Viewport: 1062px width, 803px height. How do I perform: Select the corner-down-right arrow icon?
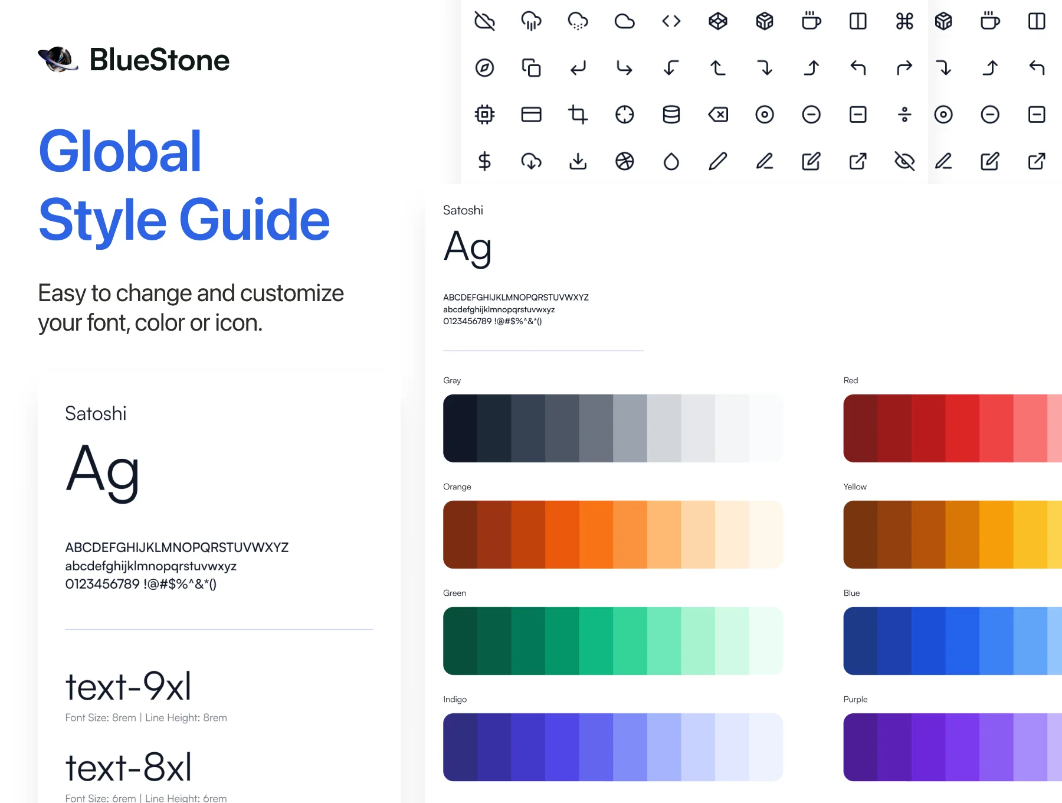624,68
